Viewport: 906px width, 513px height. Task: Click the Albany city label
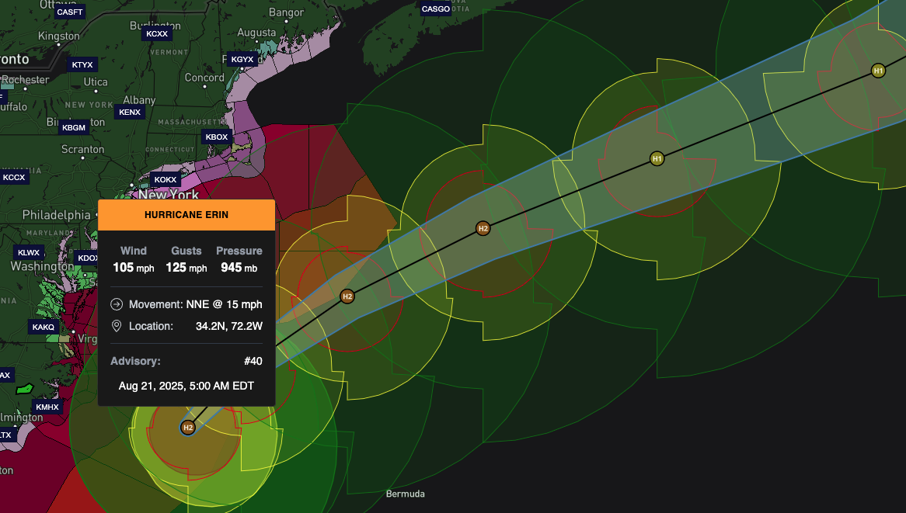coord(139,100)
